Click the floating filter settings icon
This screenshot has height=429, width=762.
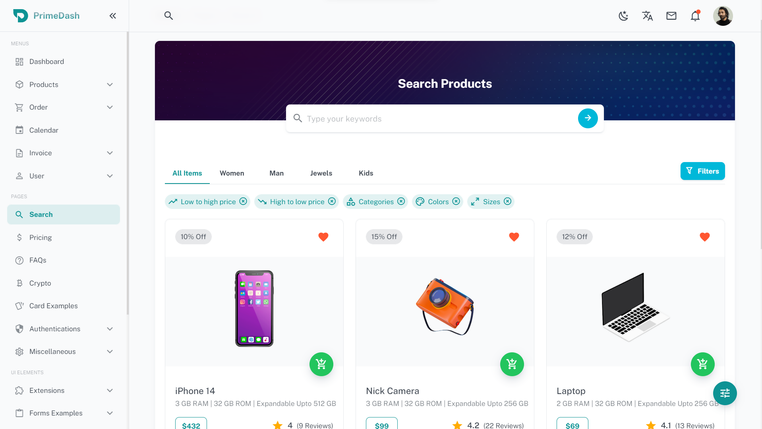(x=725, y=393)
